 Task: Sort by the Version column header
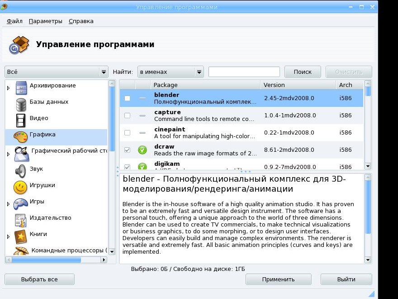point(298,85)
